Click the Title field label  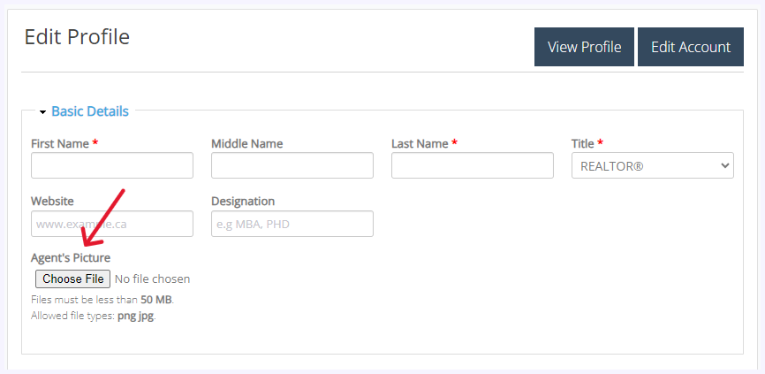coord(582,143)
